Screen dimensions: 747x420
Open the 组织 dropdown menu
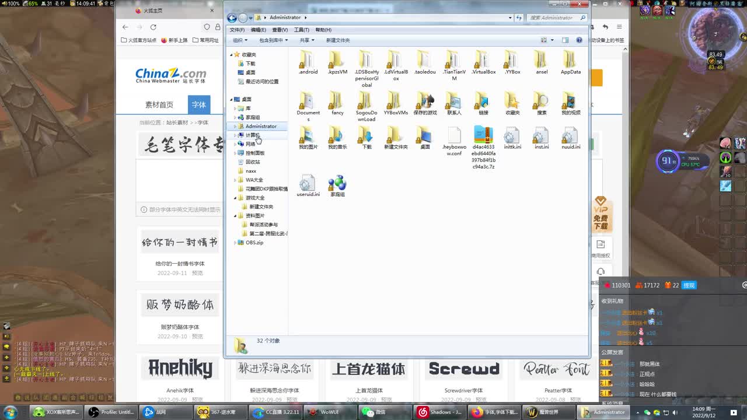coord(239,40)
